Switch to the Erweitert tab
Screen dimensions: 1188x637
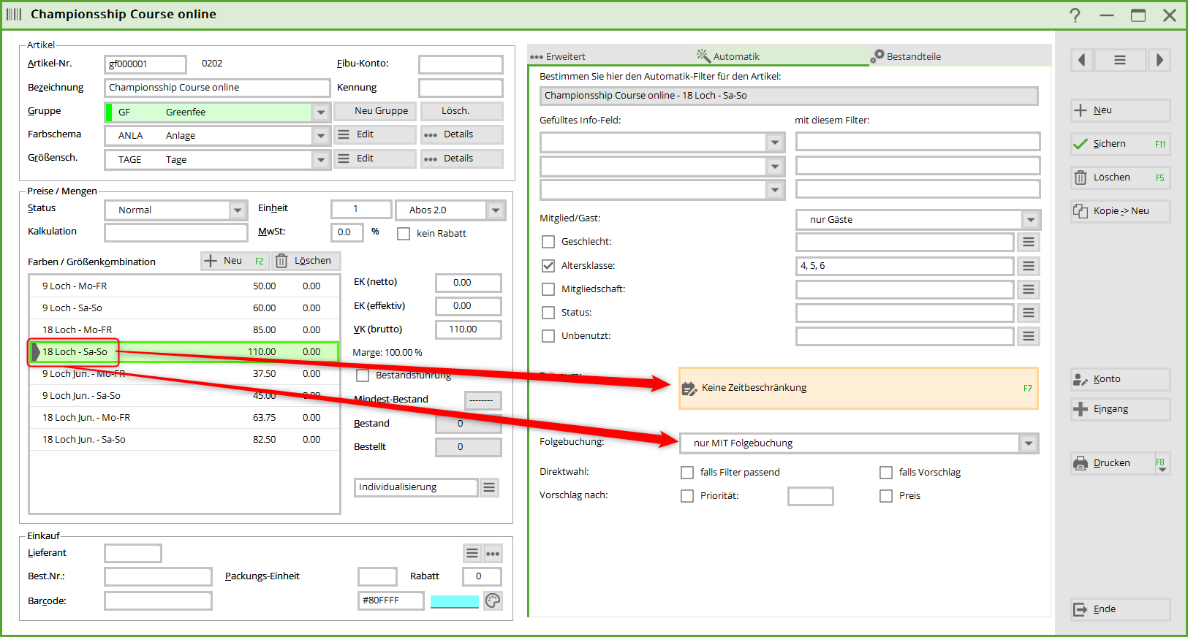tap(559, 56)
